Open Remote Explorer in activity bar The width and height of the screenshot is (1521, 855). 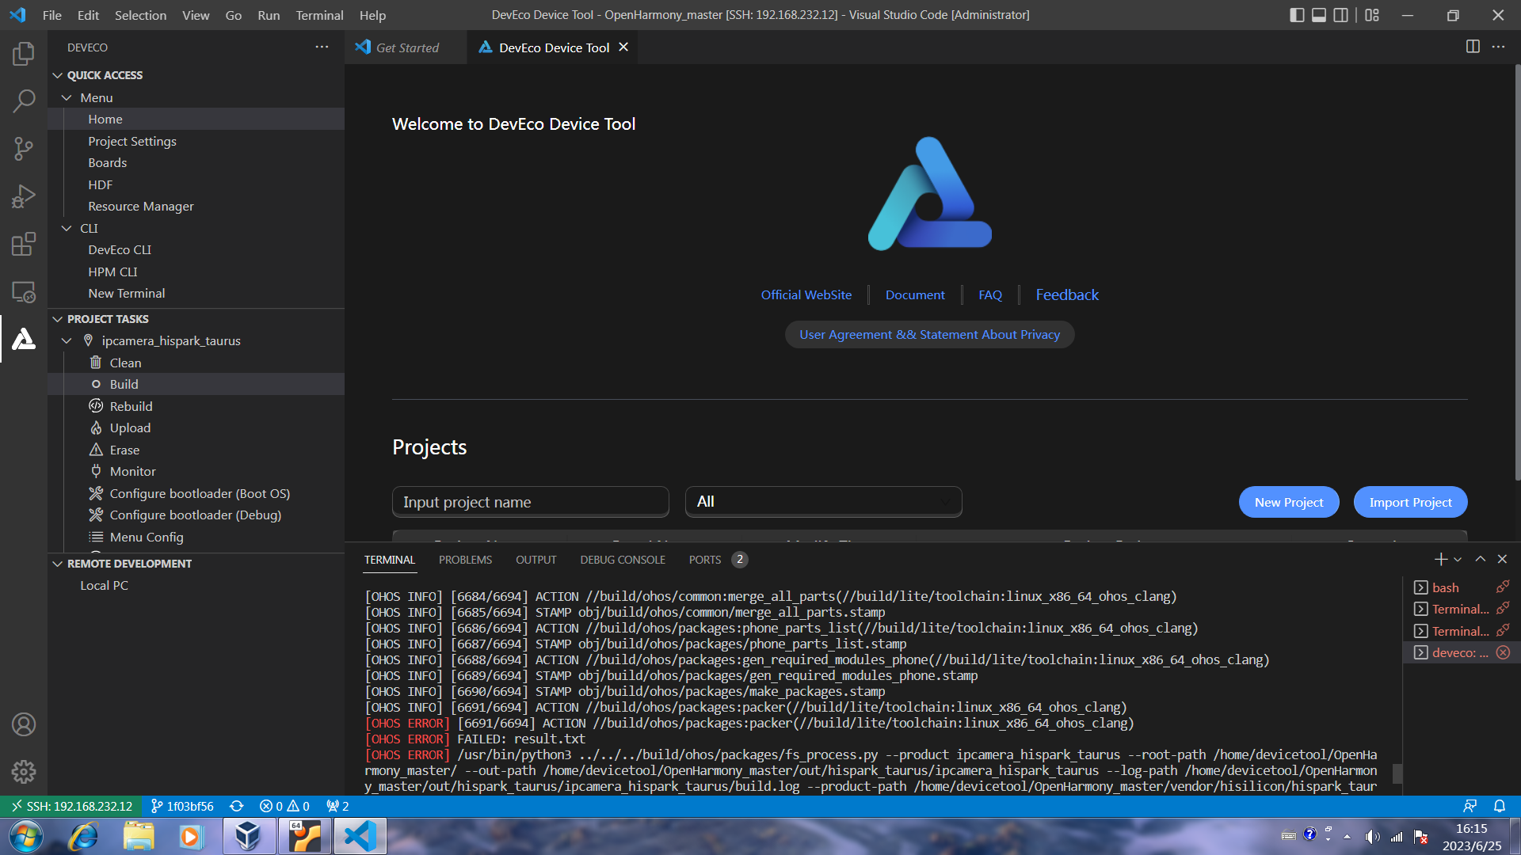(x=24, y=292)
